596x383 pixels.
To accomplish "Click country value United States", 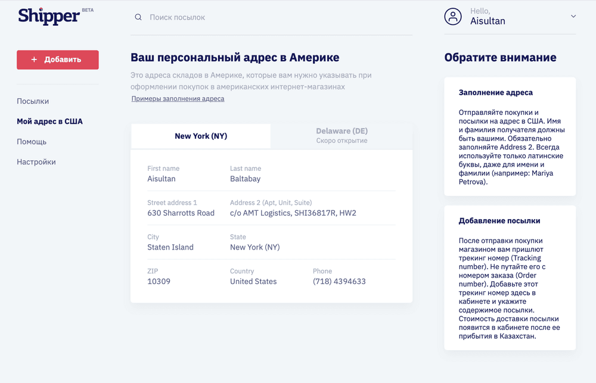I will click(253, 281).
